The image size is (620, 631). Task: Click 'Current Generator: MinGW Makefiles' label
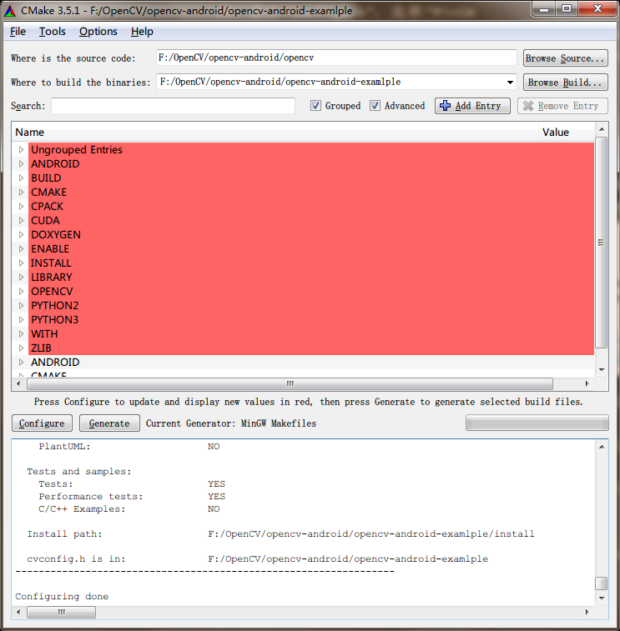click(231, 423)
